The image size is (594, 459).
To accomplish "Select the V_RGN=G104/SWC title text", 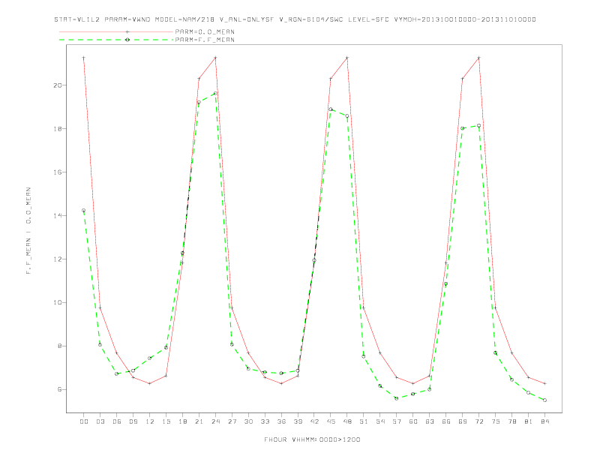I will [x=311, y=19].
